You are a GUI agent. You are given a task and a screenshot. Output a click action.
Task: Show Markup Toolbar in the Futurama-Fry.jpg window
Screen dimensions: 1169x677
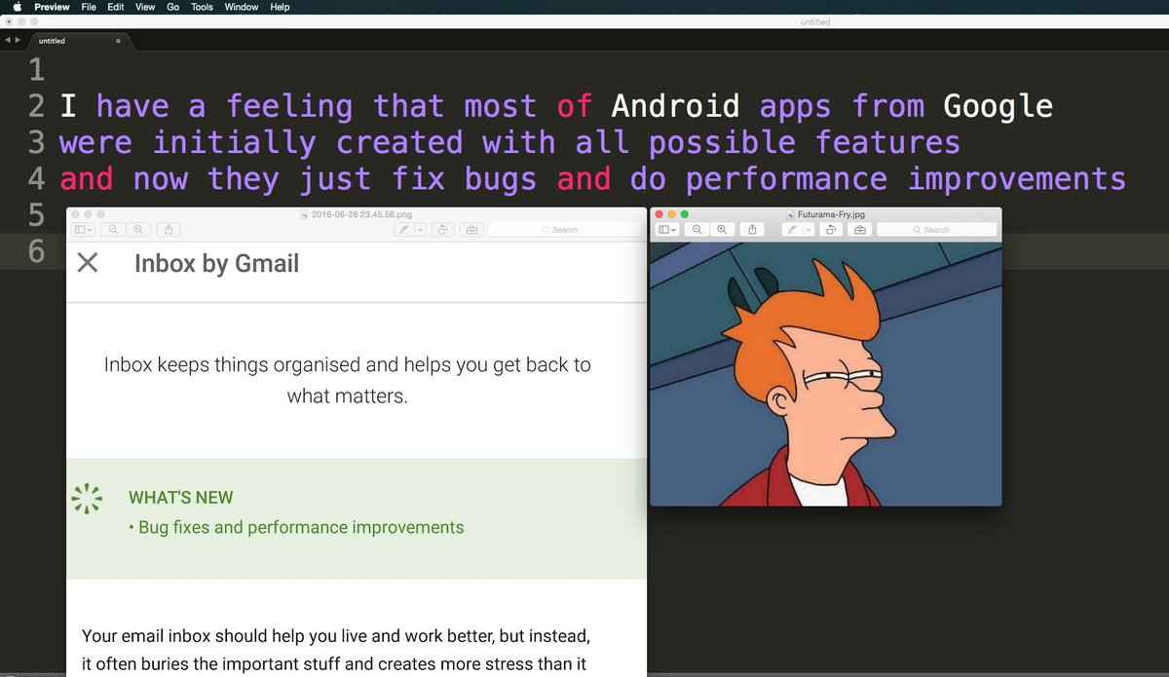point(860,230)
